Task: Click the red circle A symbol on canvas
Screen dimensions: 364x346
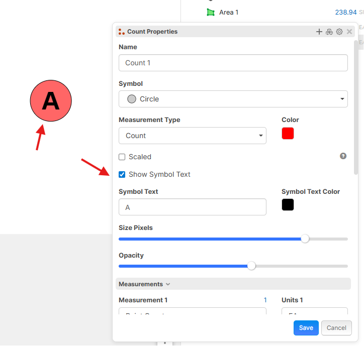Action: 51,100
